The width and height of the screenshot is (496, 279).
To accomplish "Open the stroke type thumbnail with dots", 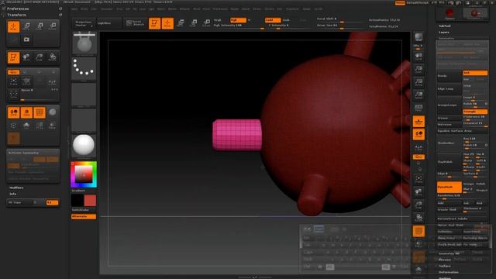I will pyautogui.click(x=84, y=68).
